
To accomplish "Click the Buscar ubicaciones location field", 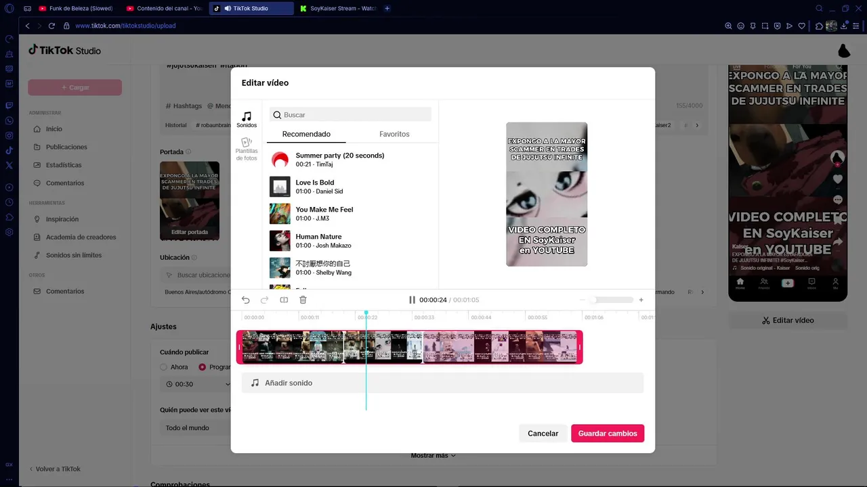I will 196,275.
